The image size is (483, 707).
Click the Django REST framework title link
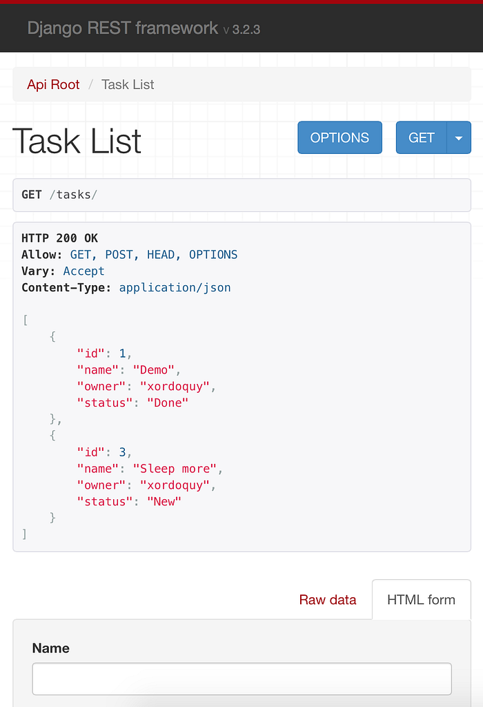pos(123,28)
